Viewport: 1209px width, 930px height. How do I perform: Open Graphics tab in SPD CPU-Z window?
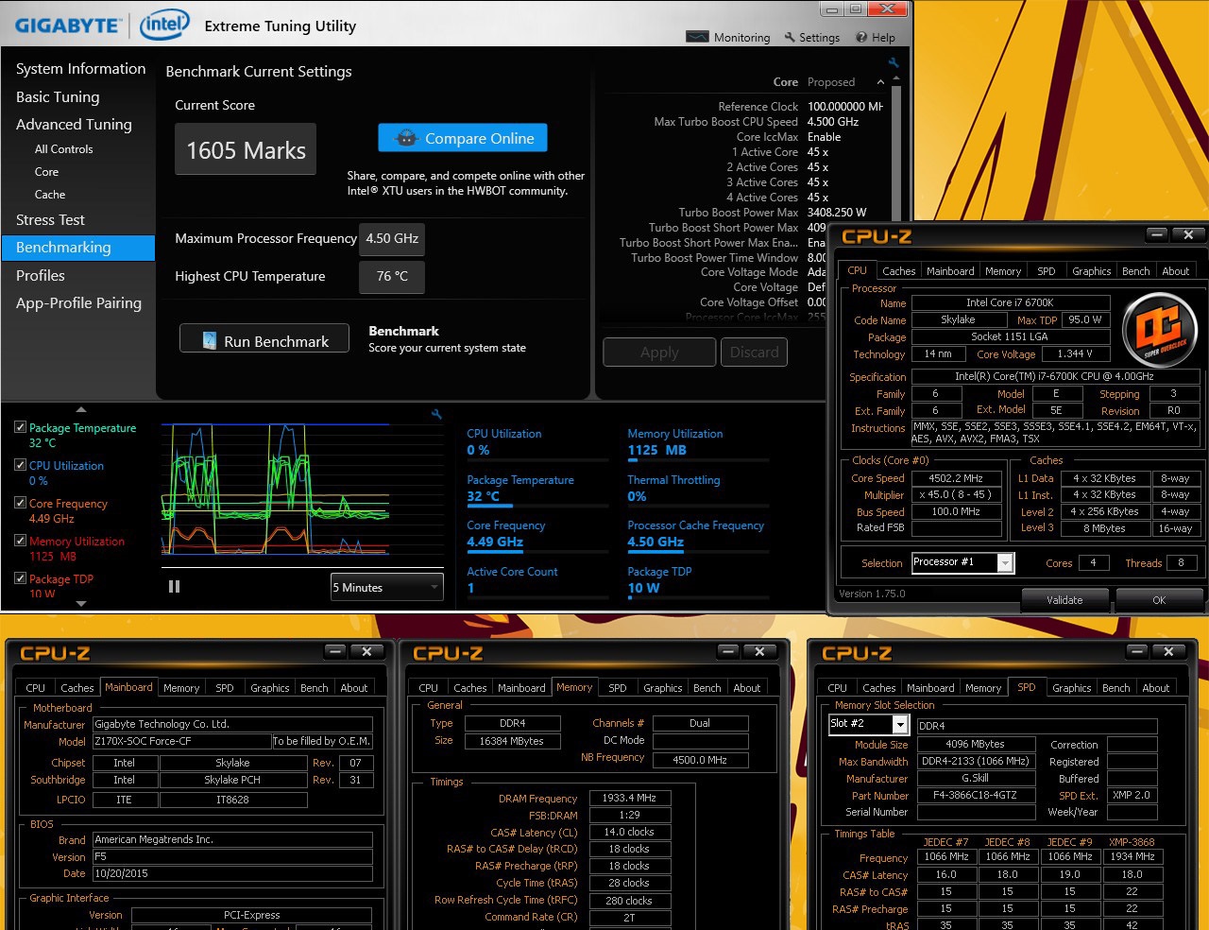point(1072,688)
